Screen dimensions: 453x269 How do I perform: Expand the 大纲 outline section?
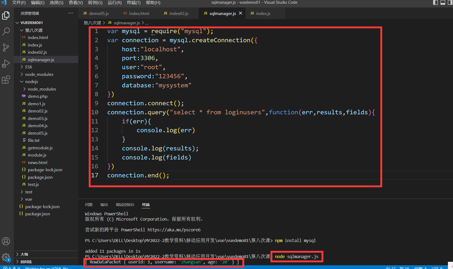(46, 254)
